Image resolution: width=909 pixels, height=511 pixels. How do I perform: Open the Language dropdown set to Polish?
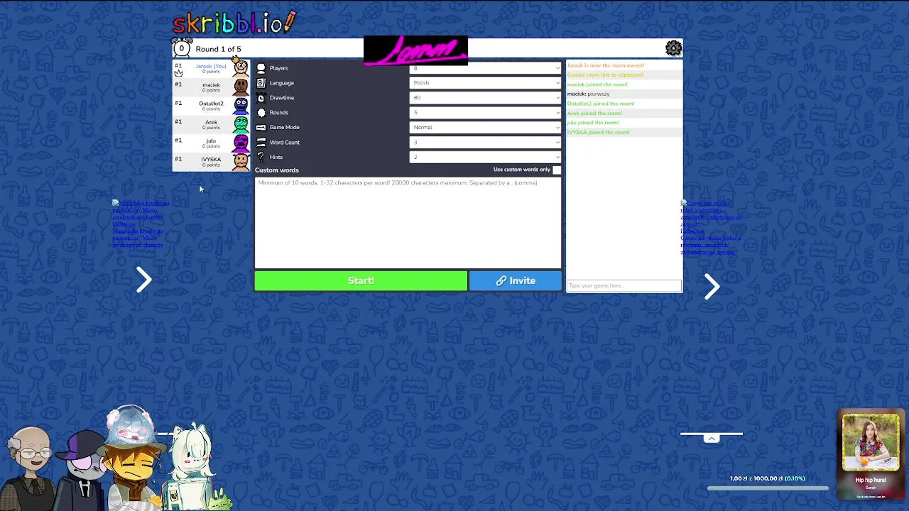(x=485, y=83)
